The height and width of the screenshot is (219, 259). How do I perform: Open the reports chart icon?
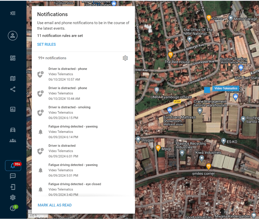point(13,109)
